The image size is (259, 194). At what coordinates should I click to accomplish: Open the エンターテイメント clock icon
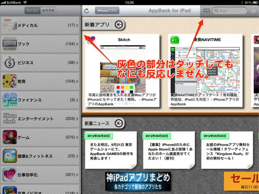10,118
